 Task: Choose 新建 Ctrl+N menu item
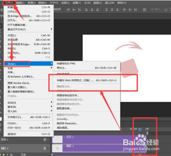point(29,7)
